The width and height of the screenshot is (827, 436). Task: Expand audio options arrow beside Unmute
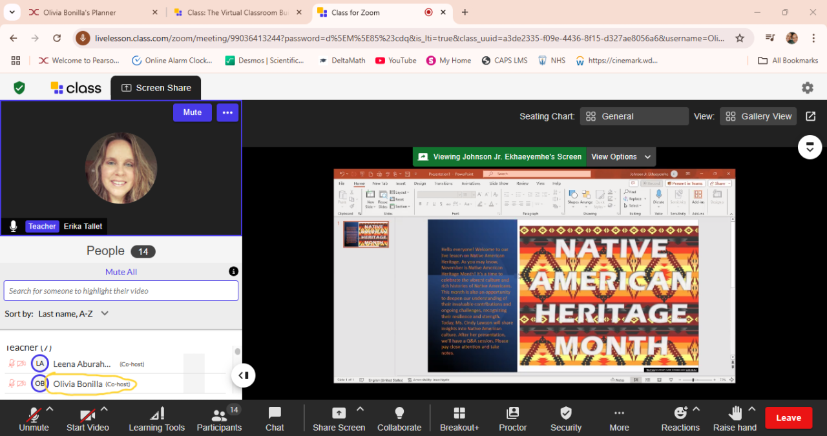pyautogui.click(x=49, y=410)
